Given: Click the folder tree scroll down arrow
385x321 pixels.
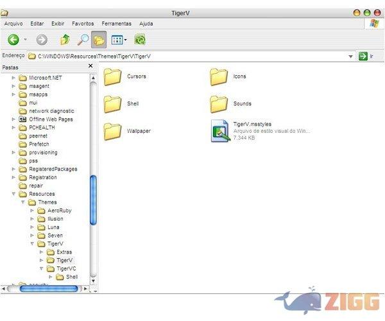Looking at the screenshot, I should coord(93,281).
